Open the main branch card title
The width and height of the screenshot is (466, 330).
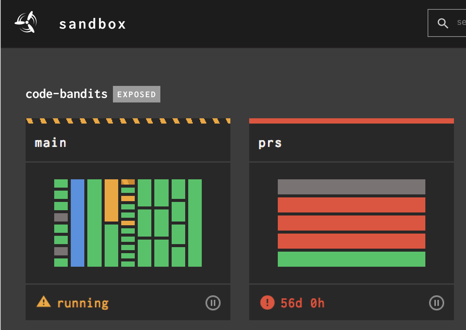(x=50, y=142)
